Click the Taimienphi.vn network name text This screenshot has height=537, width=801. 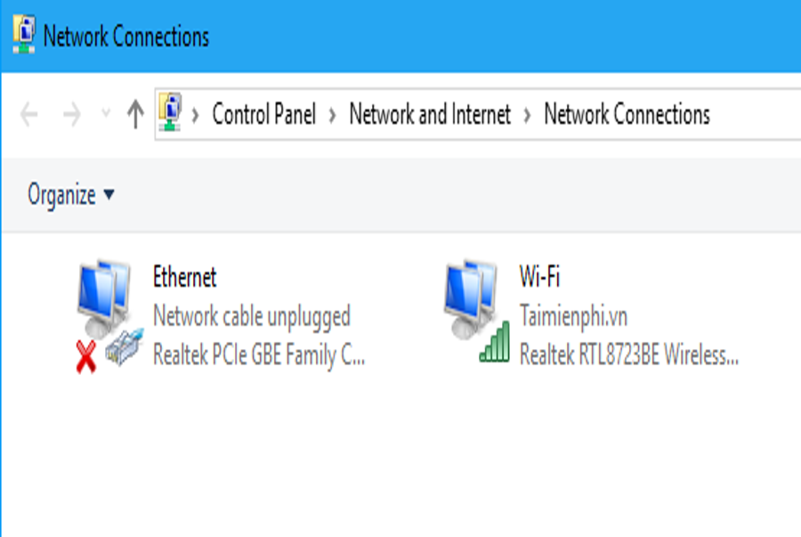coord(573,316)
